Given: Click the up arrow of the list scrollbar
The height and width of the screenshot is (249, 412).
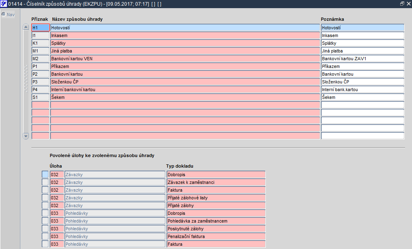Looking at the screenshot, I should point(26,27).
